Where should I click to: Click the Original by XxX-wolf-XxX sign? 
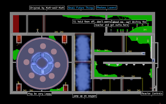[x=47, y=8]
